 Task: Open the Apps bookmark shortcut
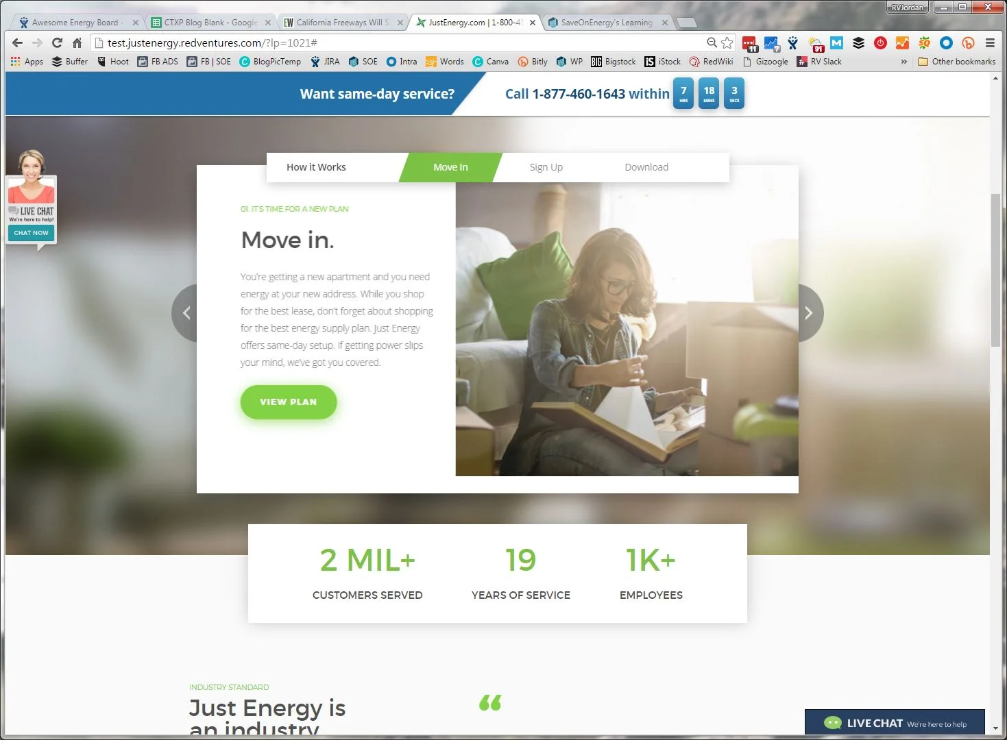point(27,62)
